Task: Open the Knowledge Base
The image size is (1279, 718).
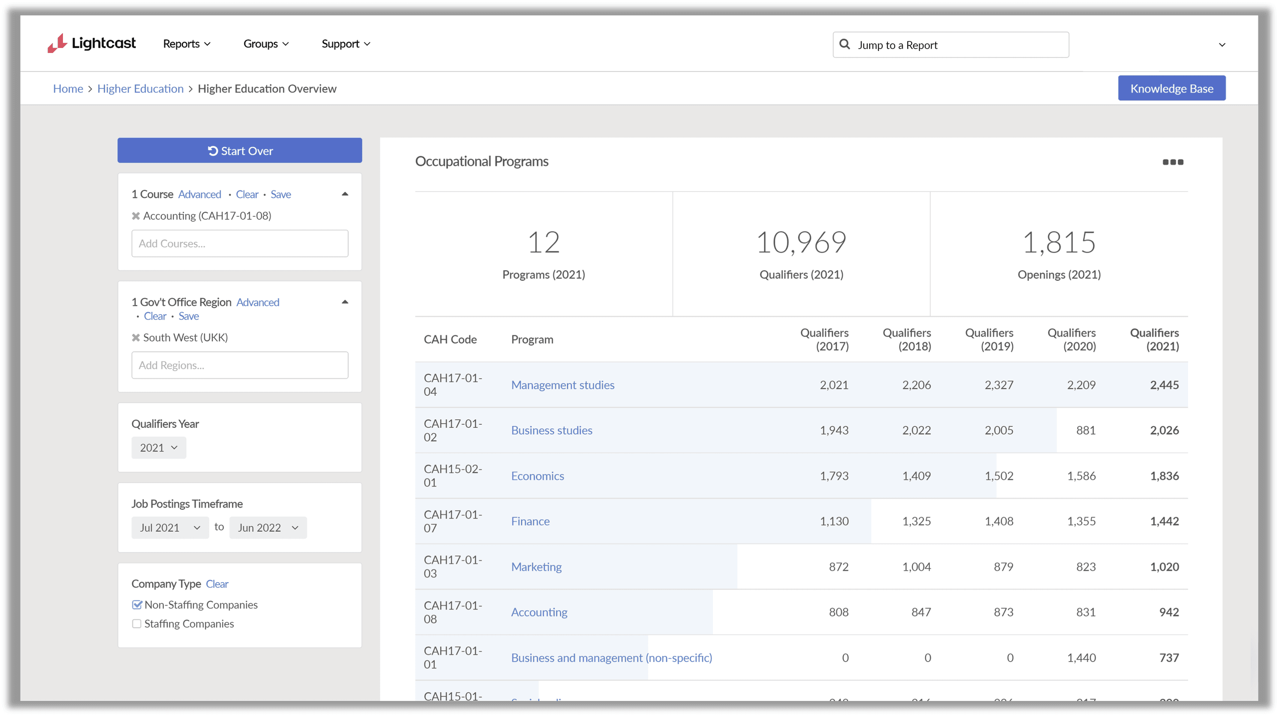Action: 1171,88
